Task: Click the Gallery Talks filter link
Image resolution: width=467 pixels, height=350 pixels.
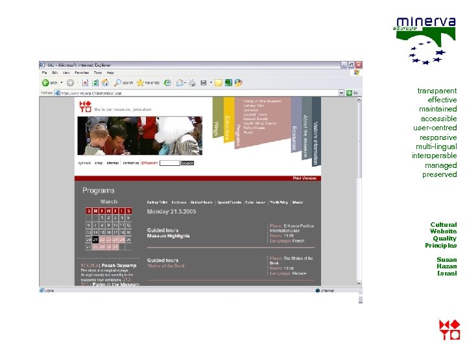Action: [x=157, y=202]
